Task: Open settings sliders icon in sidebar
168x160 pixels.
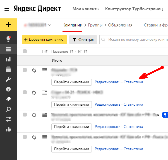Action: click(x=8, y=119)
